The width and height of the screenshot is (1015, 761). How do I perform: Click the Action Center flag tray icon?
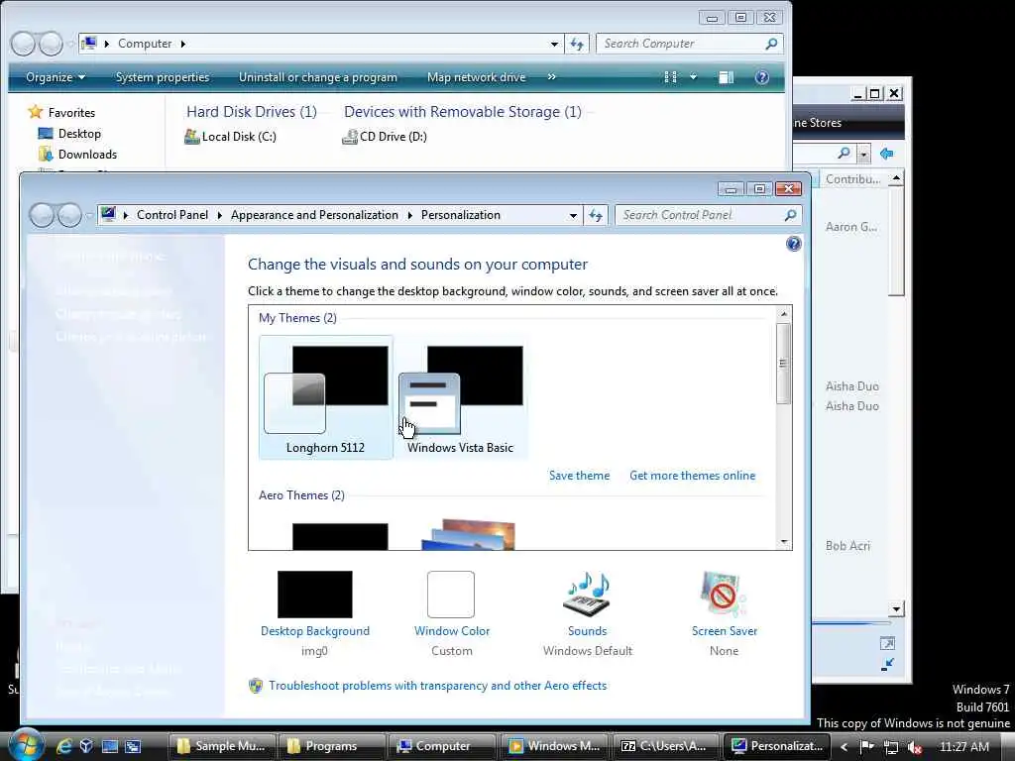point(866,746)
